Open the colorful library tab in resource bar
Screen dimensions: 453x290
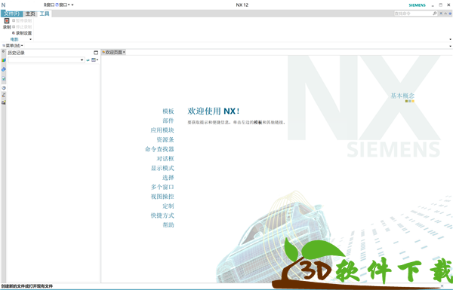pos(4,60)
